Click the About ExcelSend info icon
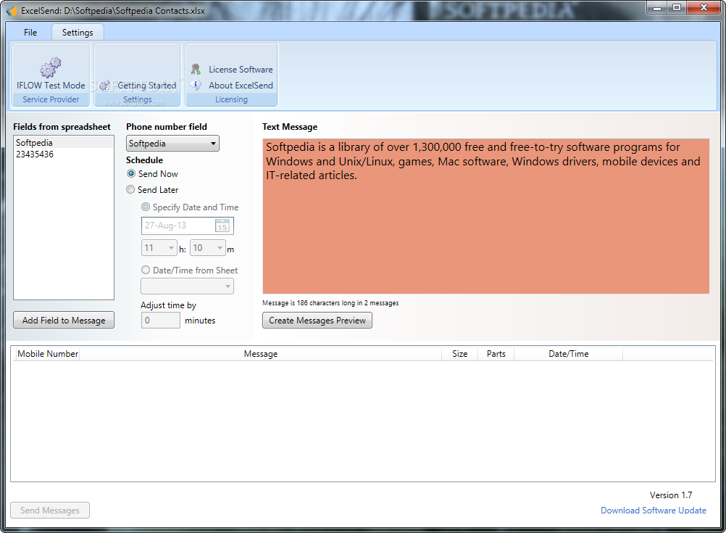Image resolution: width=726 pixels, height=533 pixels. (x=196, y=85)
